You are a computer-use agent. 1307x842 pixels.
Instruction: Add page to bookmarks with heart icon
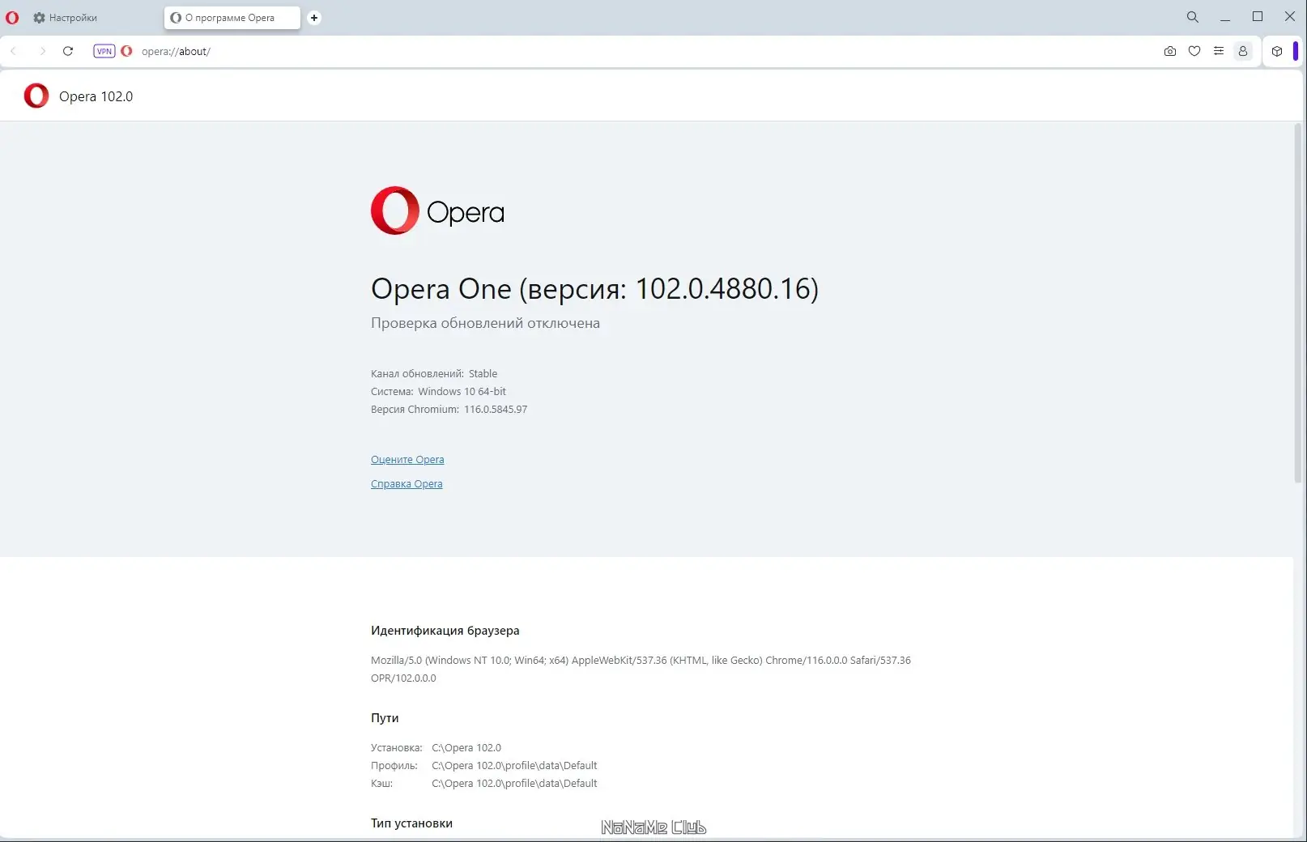click(1194, 51)
